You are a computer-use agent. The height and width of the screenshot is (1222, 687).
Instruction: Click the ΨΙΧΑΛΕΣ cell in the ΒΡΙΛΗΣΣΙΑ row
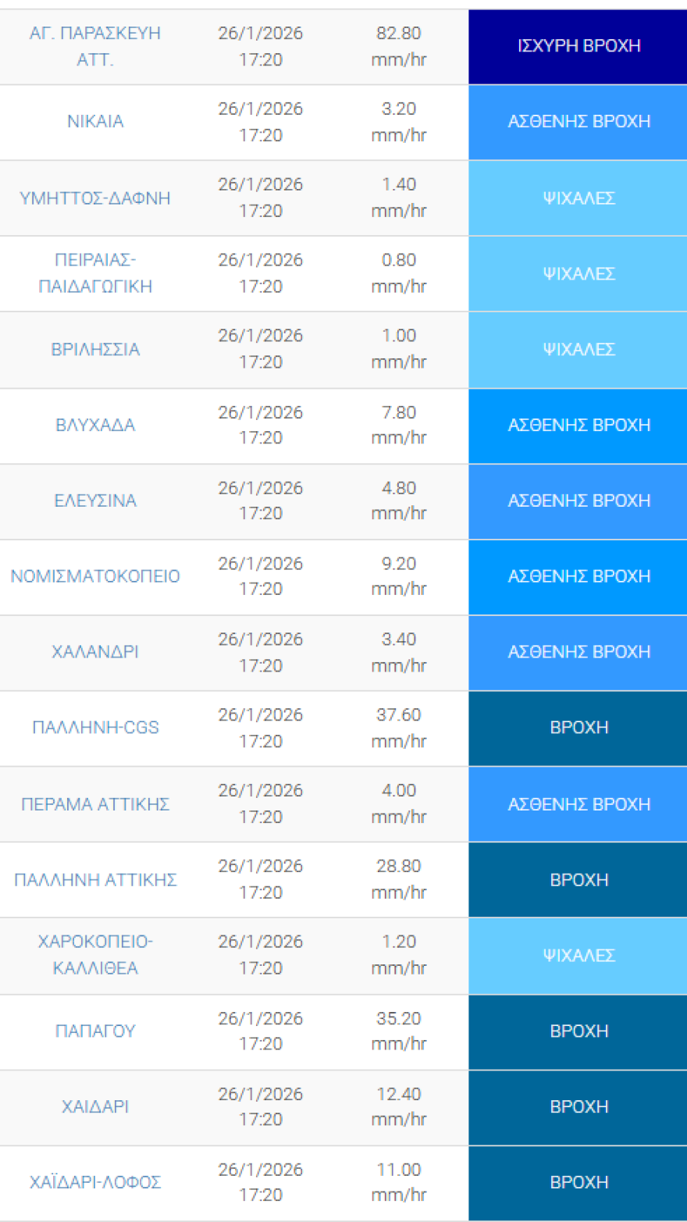coord(578,349)
